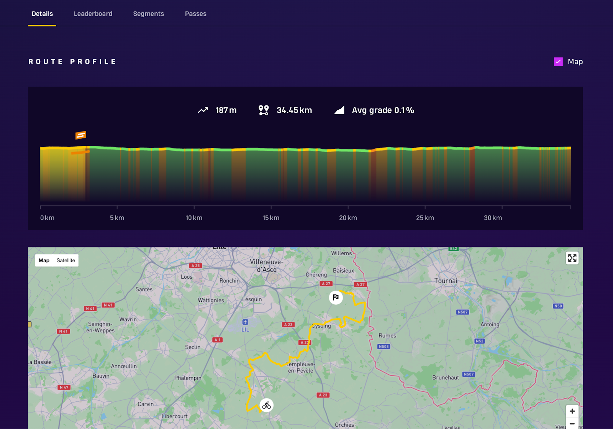Select the Details tab
613x429 pixels.
[42, 14]
